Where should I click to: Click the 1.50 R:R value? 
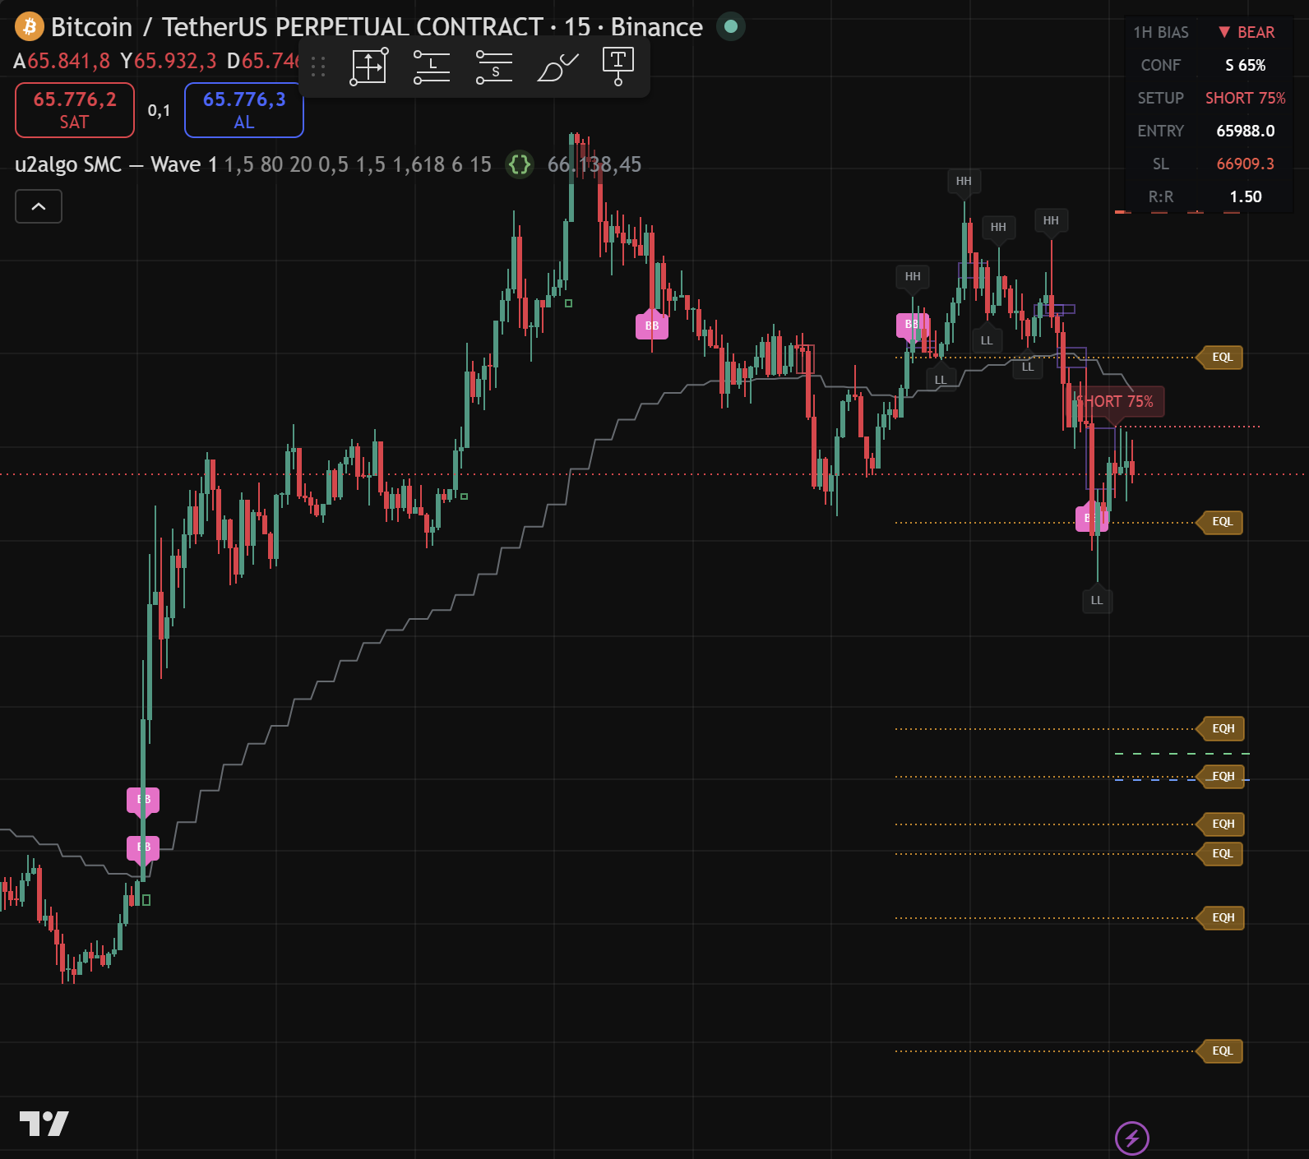(1246, 196)
